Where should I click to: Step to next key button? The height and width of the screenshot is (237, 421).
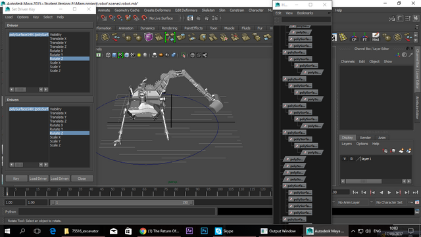(x=398, y=192)
